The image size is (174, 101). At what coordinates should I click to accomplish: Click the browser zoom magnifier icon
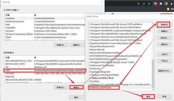pos(138,4)
